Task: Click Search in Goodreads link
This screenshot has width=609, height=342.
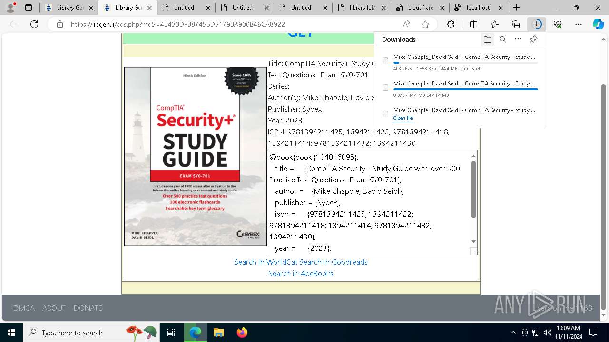Action: 334,262
